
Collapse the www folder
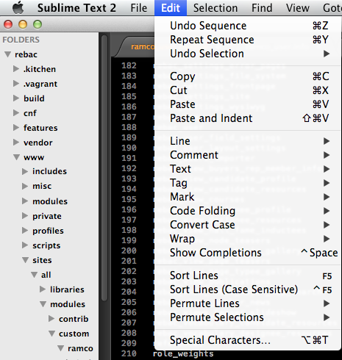(17, 157)
